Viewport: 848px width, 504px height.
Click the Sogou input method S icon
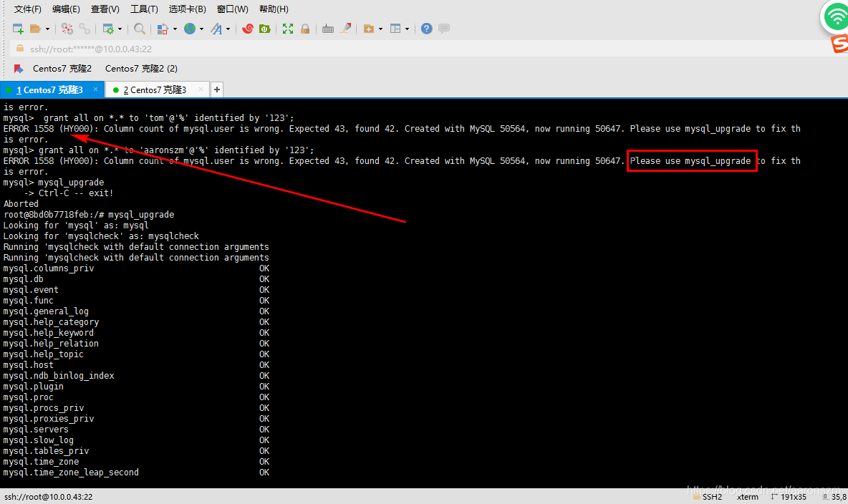click(x=840, y=43)
